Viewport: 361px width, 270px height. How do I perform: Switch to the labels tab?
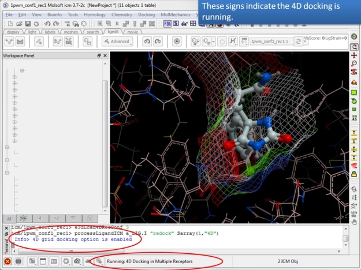pyautogui.click(x=50, y=32)
